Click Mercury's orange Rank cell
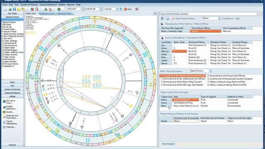 (179, 51)
